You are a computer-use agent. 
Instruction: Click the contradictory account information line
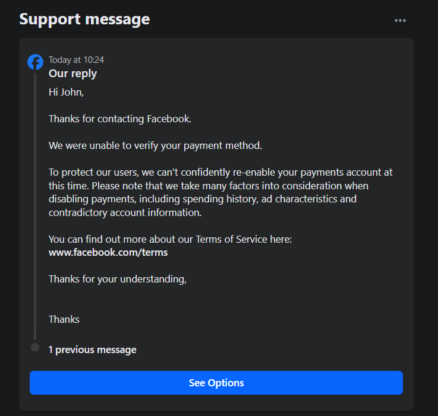[x=125, y=212]
